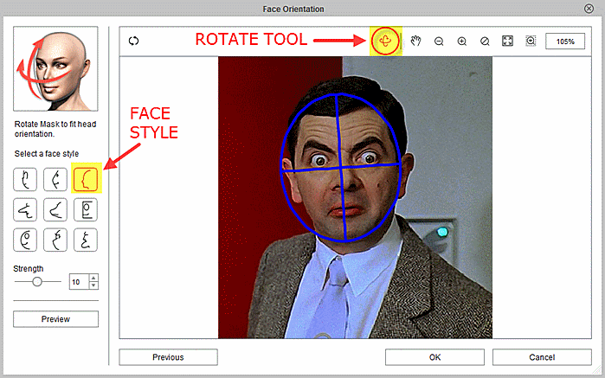The width and height of the screenshot is (605, 378).
Task: Click the fit-to-window expand icon
Action: [507, 41]
